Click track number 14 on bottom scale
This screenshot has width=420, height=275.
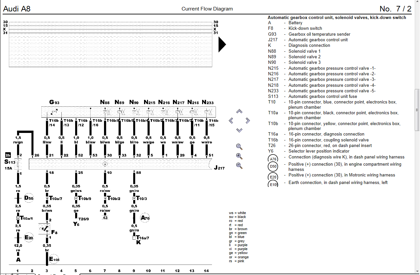pos(206,271)
